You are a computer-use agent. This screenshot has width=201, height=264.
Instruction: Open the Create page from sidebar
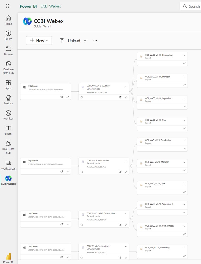pos(8,35)
